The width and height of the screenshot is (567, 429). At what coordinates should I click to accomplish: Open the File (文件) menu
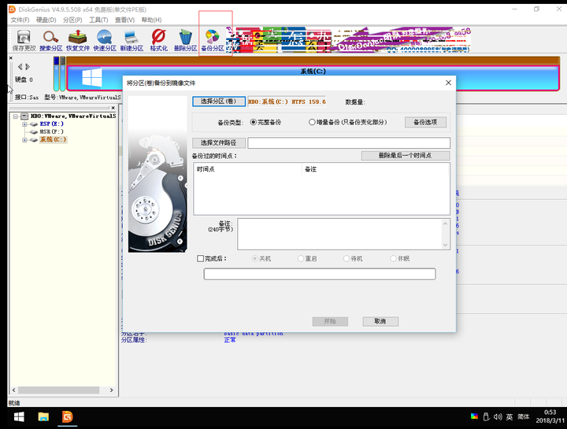20,20
